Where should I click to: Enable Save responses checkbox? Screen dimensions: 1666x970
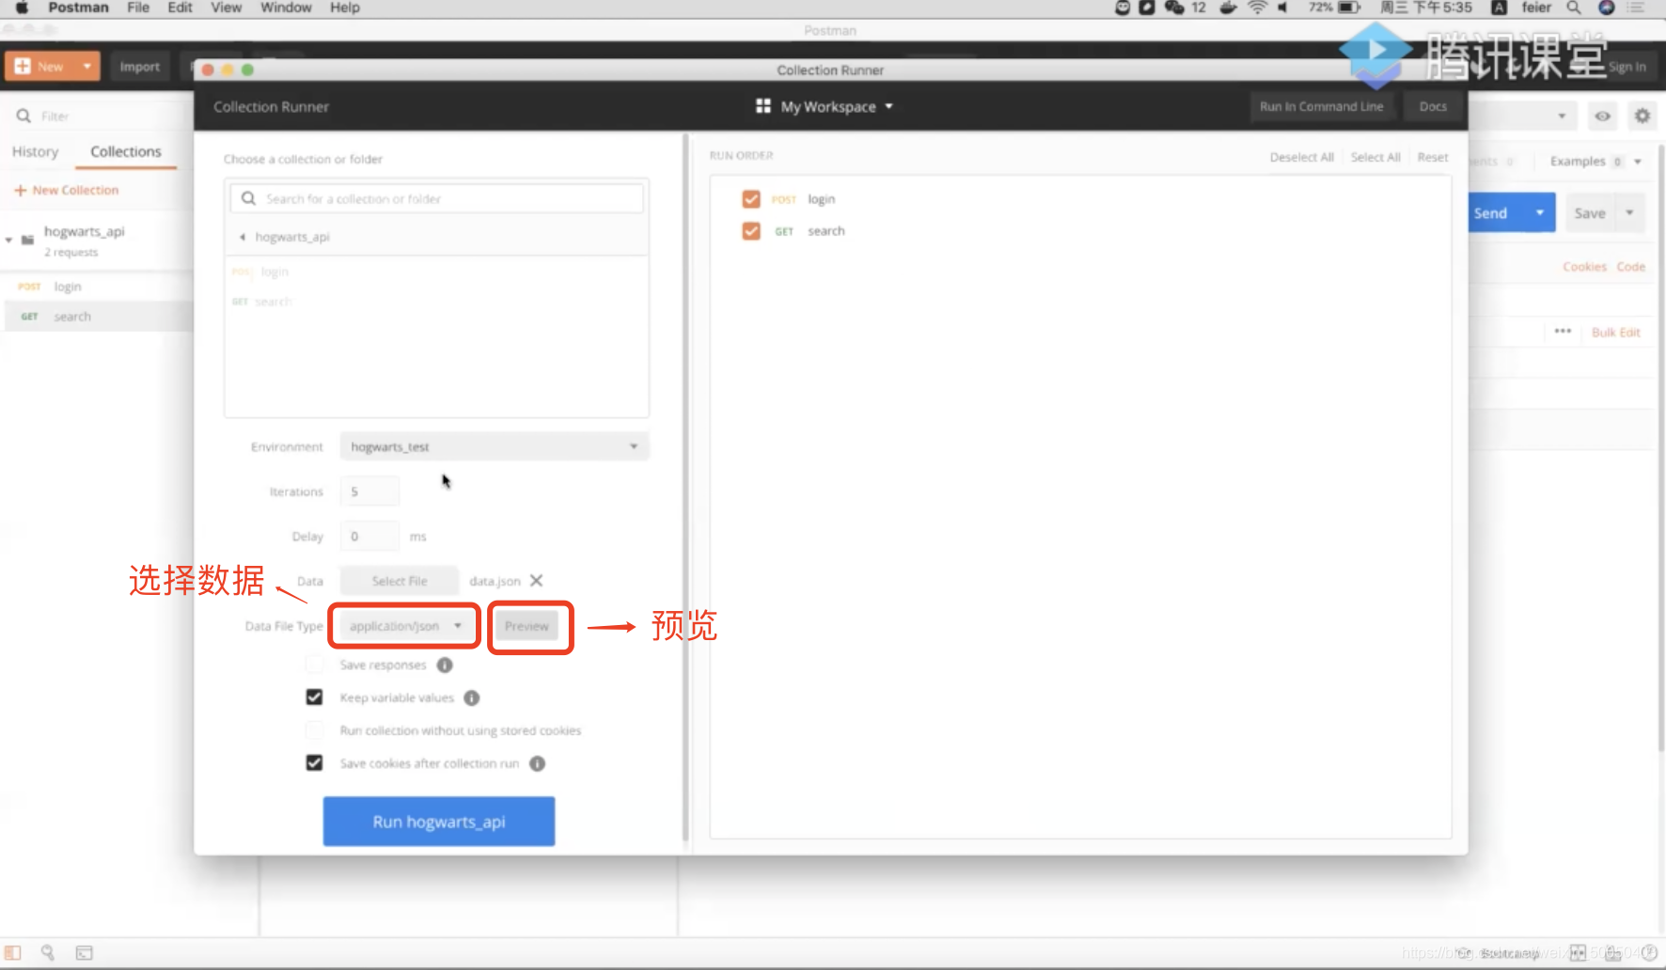click(315, 665)
